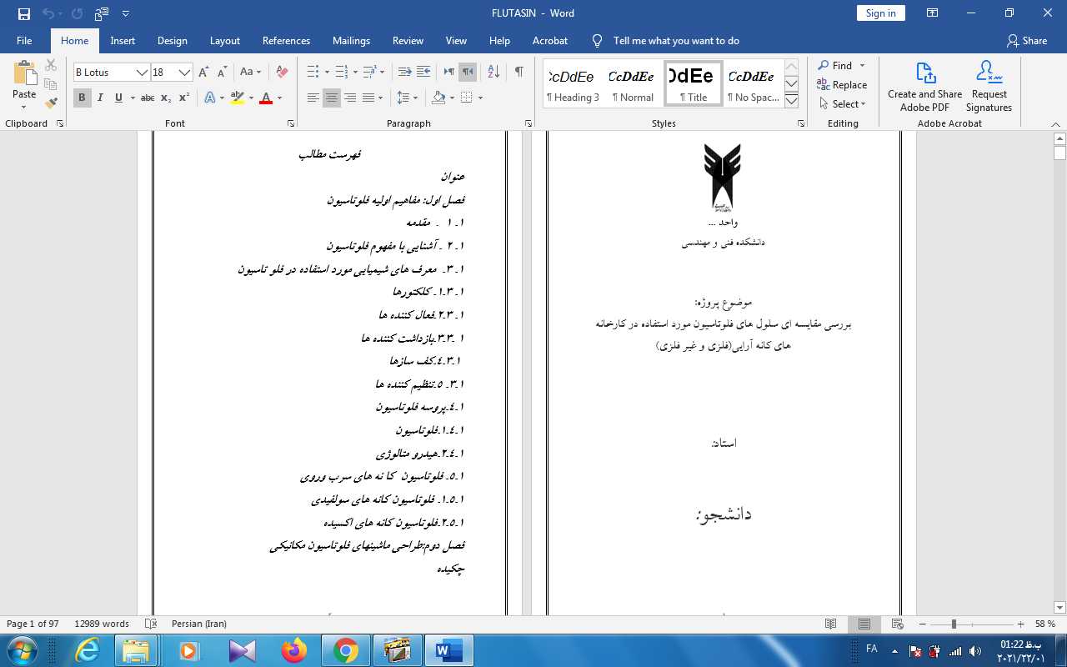
Task: Click the Clear All Formatting icon
Action: click(x=282, y=73)
